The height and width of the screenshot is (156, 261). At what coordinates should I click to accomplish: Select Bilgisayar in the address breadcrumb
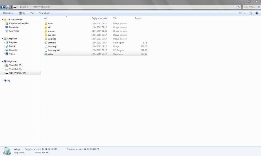25,7
